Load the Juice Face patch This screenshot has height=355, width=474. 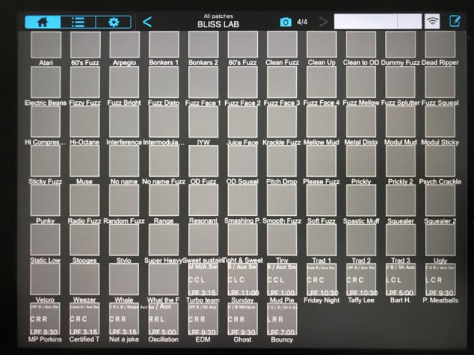point(242,122)
